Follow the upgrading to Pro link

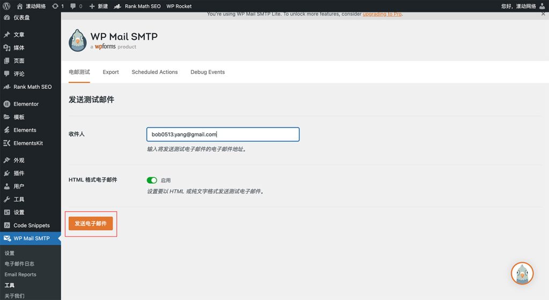click(x=382, y=14)
